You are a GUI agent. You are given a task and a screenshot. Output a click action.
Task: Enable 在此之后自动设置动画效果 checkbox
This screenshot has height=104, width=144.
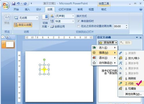tap(78, 26)
